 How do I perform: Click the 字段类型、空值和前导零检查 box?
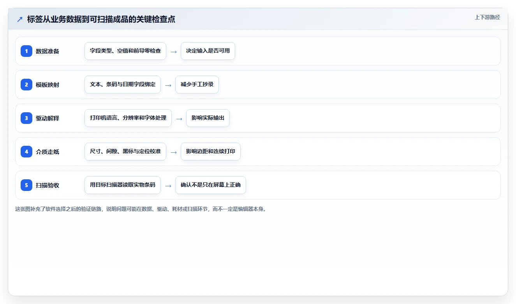pos(125,51)
